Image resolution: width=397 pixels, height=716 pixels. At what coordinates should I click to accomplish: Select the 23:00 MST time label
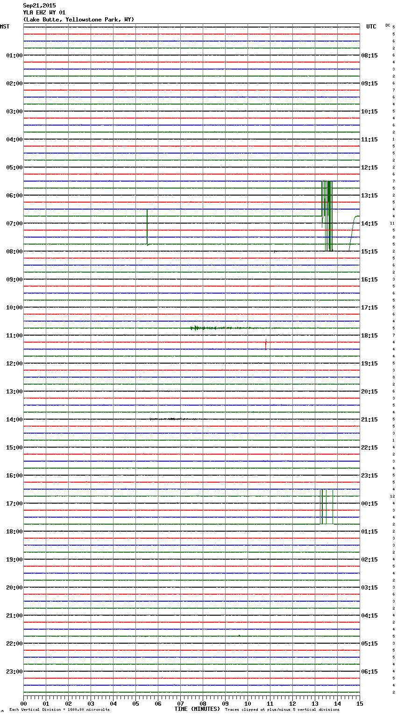coord(14,672)
